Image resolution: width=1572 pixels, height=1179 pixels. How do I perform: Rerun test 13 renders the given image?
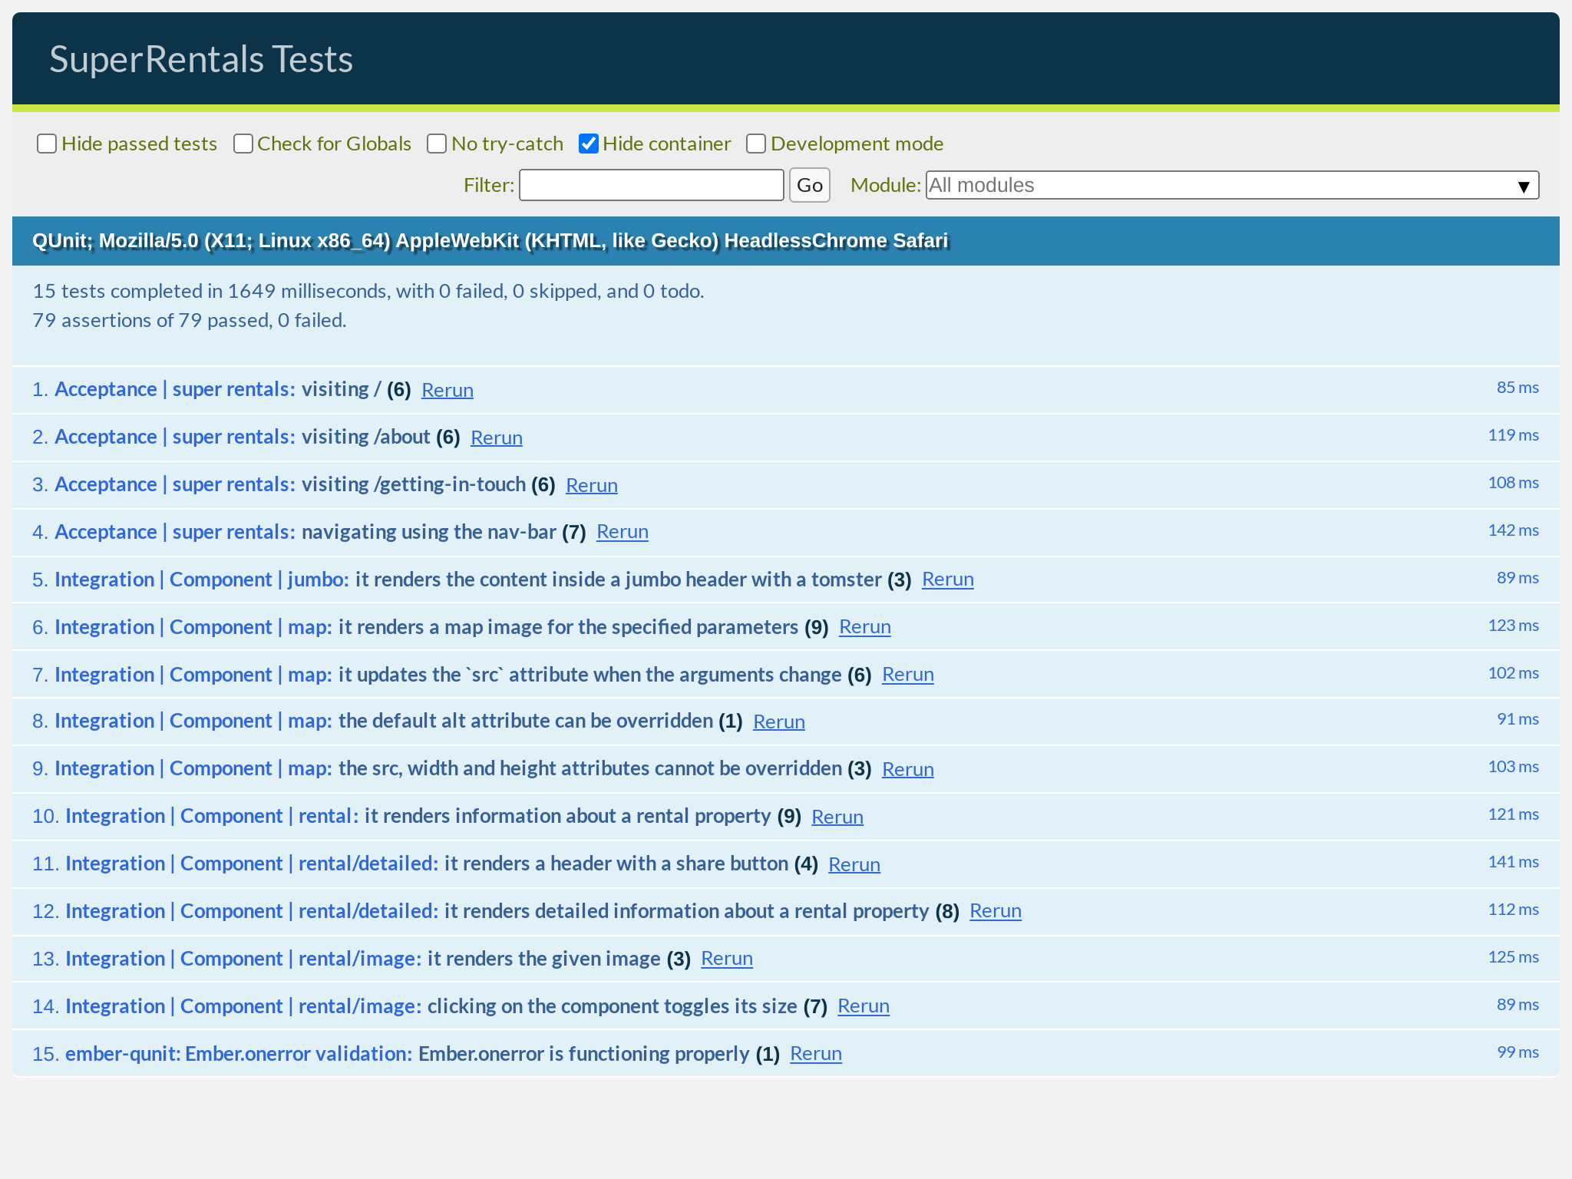727,959
